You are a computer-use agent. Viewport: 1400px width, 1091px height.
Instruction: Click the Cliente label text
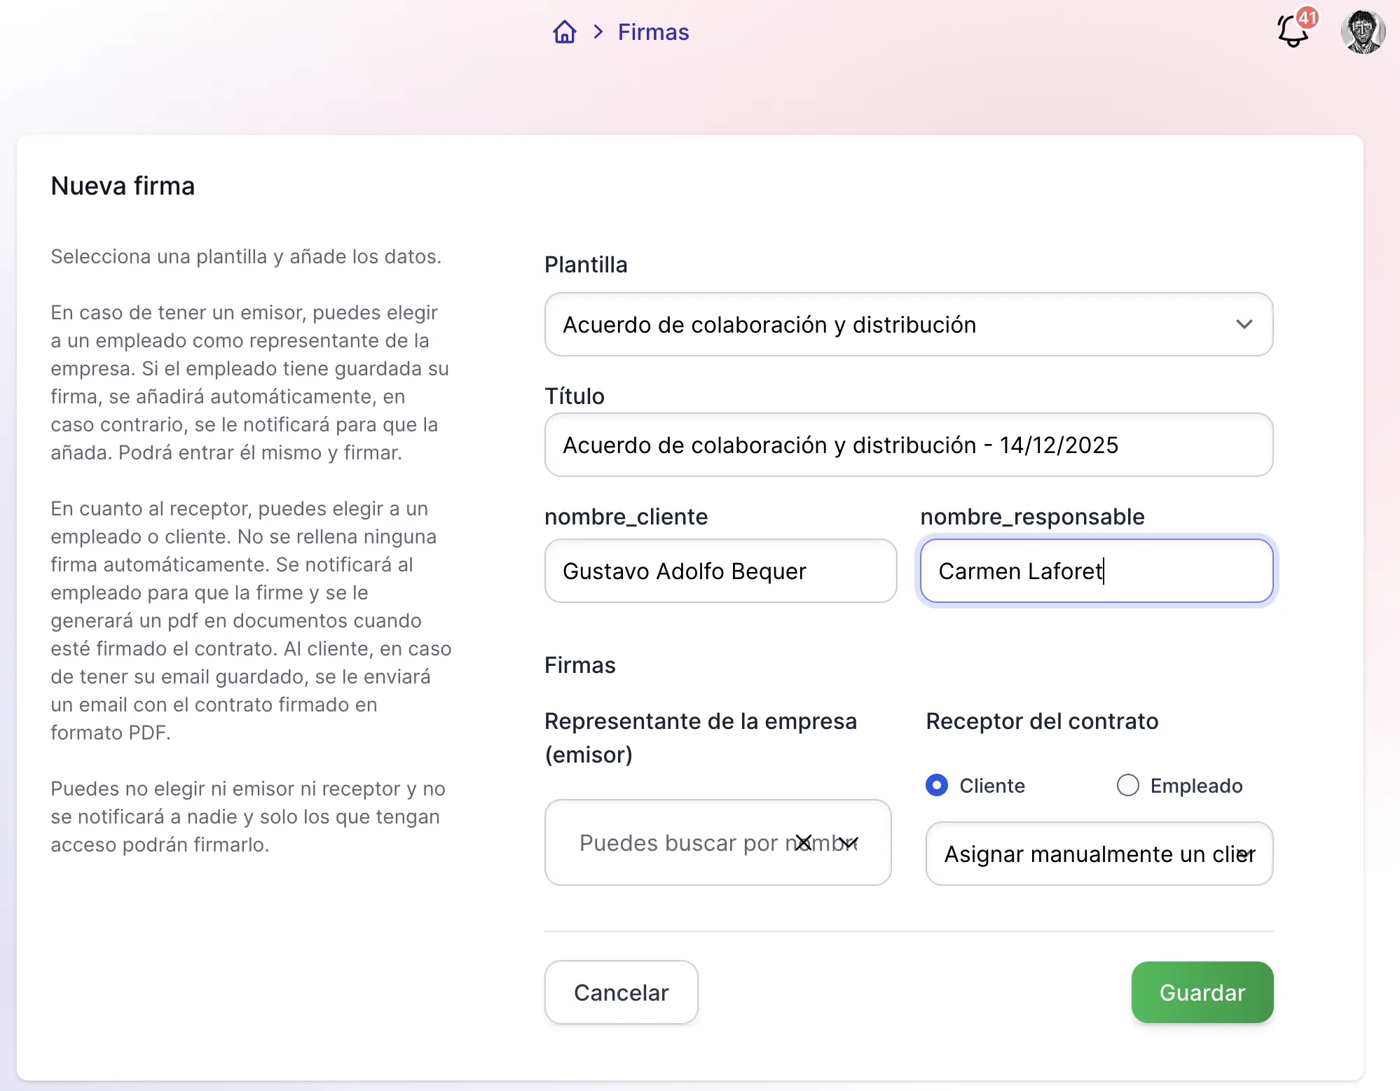991,786
